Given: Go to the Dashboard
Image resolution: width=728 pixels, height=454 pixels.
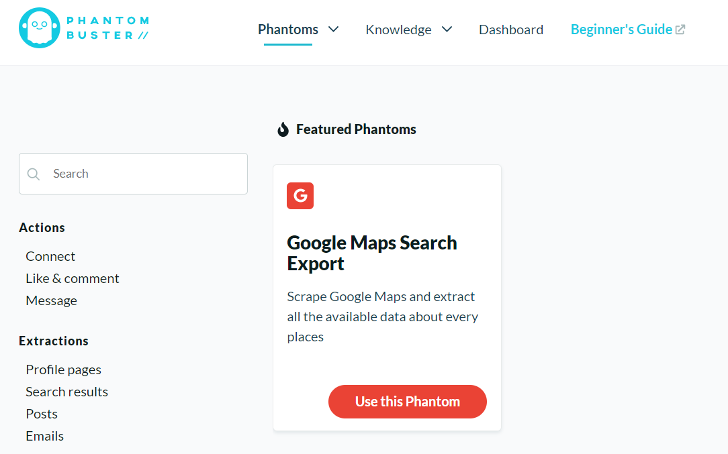Looking at the screenshot, I should pos(511,30).
